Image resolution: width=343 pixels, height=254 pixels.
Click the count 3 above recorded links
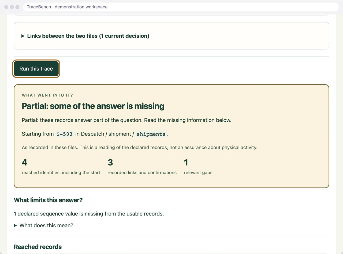[110, 162]
